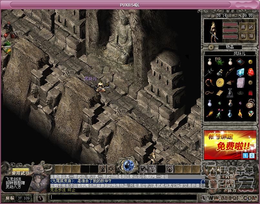Choose 飞龙剑法 from the skill list
Image resolution: width=260 pixels, height=204 pixels.
14,179
